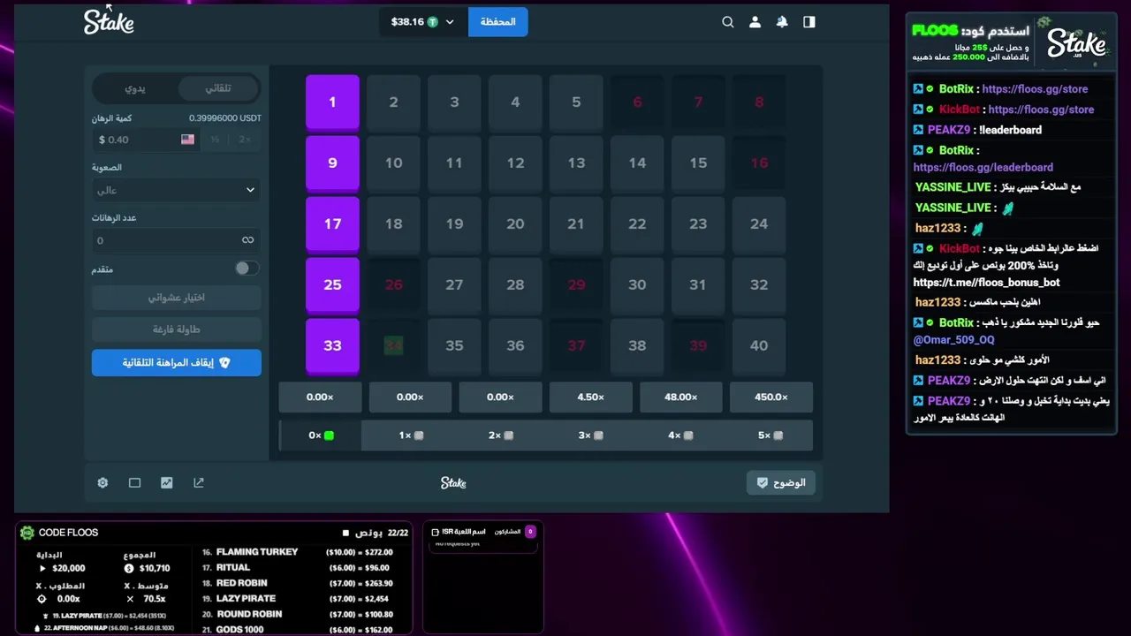Click the 4.50× multiplier tile
The image size is (1131, 636).
pos(590,397)
